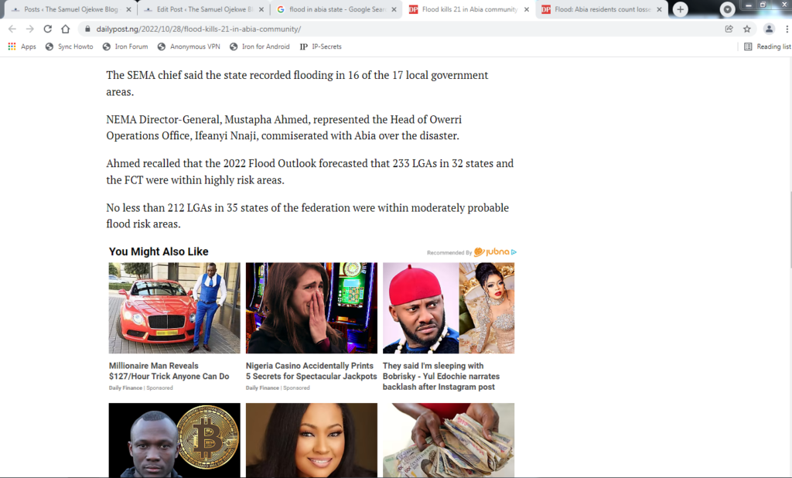792x478 pixels.
Task: Open the tab search dropdown circle button
Action: click(727, 9)
